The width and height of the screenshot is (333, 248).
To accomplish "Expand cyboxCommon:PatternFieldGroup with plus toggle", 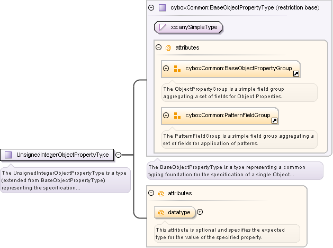I will pos(166,115).
